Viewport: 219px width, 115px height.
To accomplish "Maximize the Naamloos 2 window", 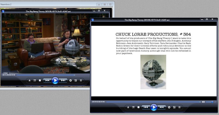I will point(105,4).
